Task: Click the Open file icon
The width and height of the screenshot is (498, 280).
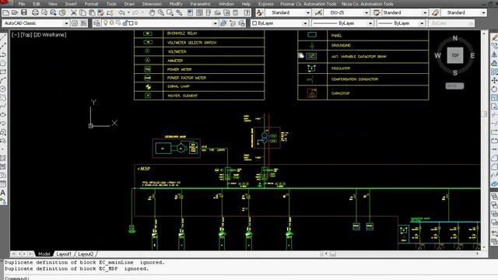Action: click(15, 12)
